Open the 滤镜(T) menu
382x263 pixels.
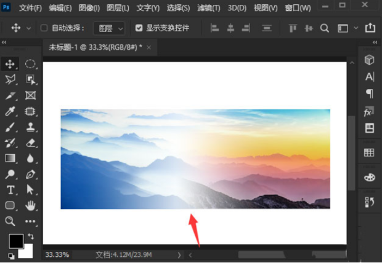[208, 8]
